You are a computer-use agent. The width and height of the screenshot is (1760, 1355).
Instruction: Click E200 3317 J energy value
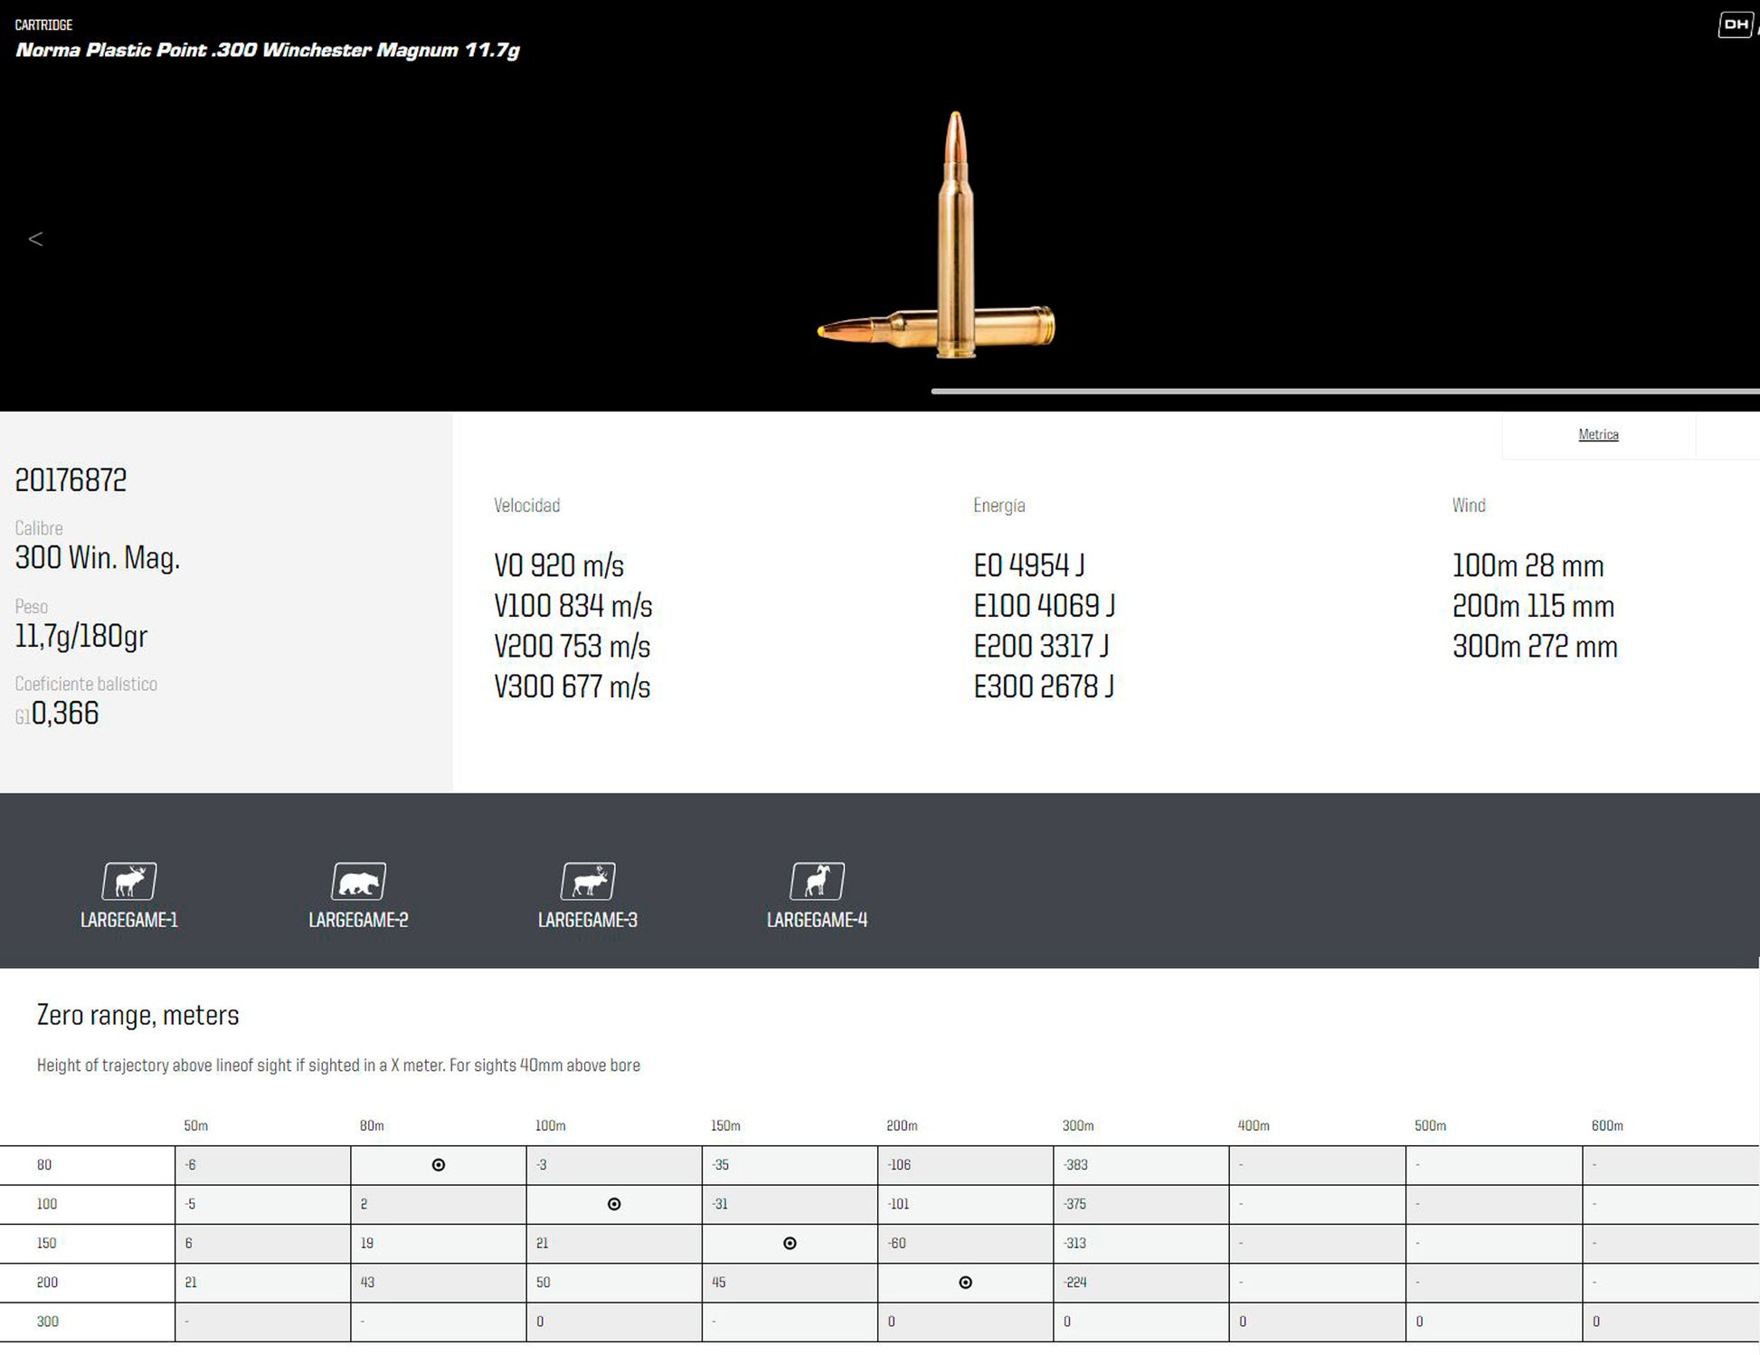tap(1041, 647)
